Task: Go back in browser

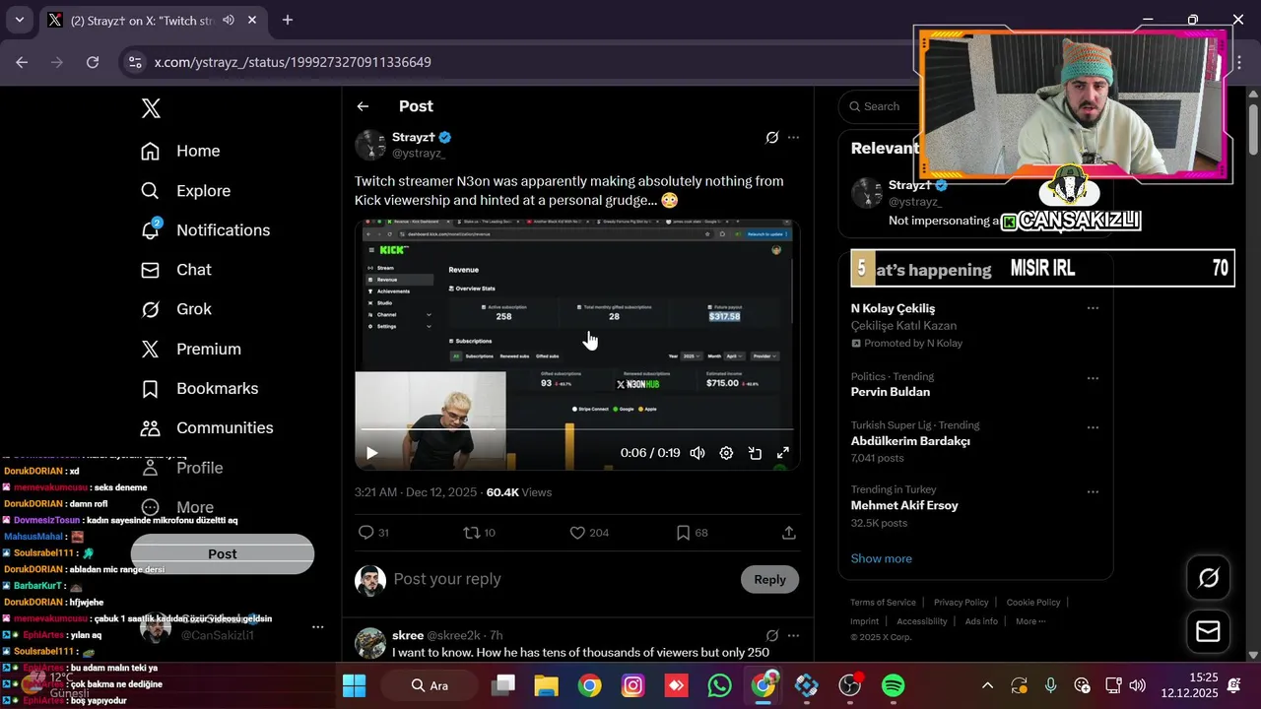Action: tap(22, 62)
